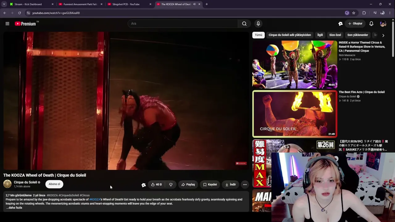Expand the description with ...daha fazla
The width and height of the screenshot is (395, 222).
click(14, 208)
